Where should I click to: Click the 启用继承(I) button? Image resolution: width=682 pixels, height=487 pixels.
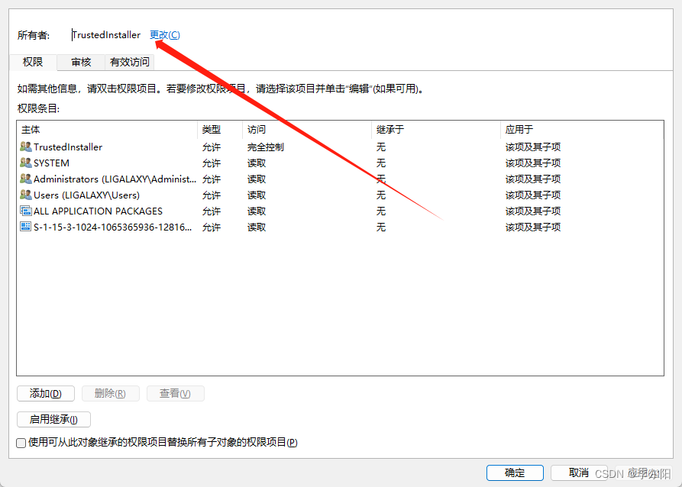53,419
